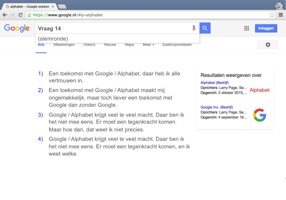286x200 pixels.
Task: Switch to the Video's tab
Action: [89, 45]
